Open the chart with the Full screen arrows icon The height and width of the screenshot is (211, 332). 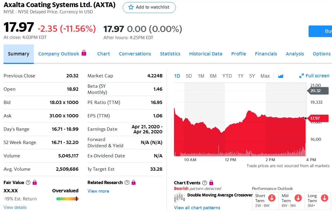(x=301, y=76)
